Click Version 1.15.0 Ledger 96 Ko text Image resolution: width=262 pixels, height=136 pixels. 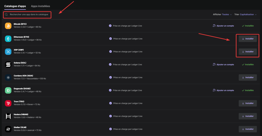[28, 40]
